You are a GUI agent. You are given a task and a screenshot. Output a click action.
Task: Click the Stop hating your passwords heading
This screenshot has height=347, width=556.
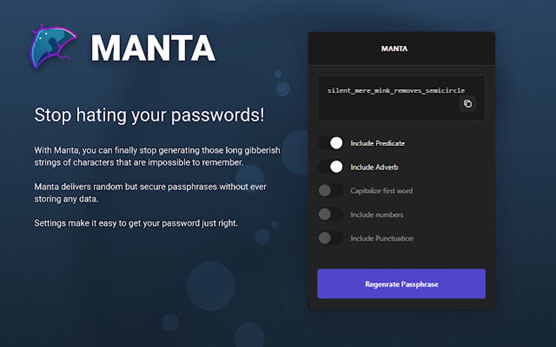(x=149, y=115)
